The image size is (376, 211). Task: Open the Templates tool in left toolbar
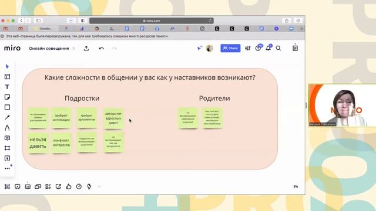point(7,77)
